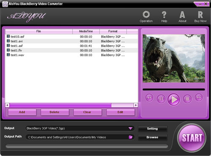Viewport: 211px width, 156px height.
Task: Click the Edit button
Action: (120, 112)
